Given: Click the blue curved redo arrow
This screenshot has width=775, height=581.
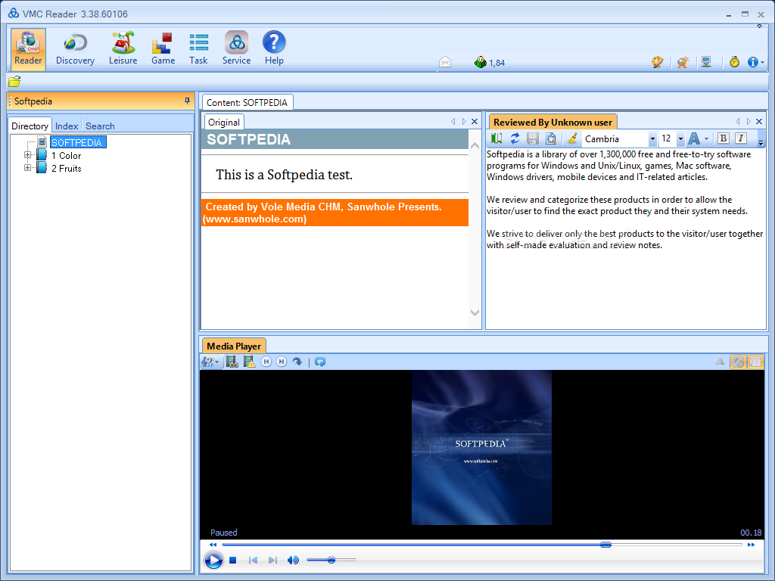Looking at the screenshot, I should [x=297, y=362].
